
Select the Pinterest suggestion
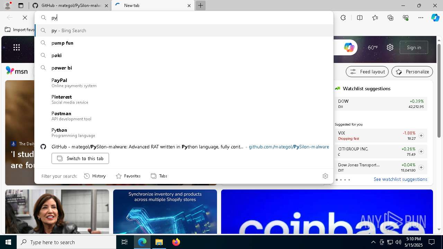pyautogui.click(x=184, y=99)
